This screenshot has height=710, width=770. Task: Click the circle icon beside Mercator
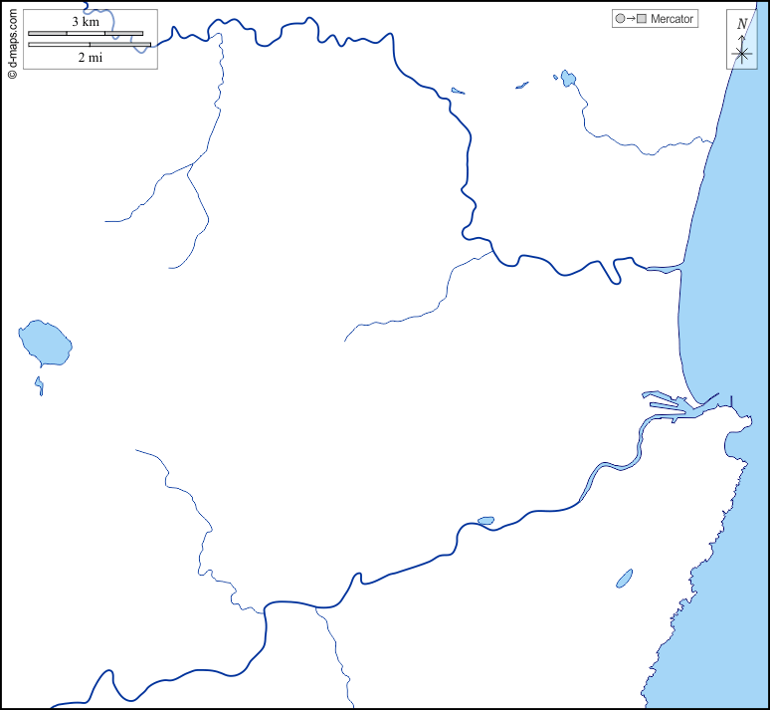pos(621,19)
